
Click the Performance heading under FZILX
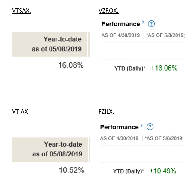pyautogui.click(x=119, y=127)
